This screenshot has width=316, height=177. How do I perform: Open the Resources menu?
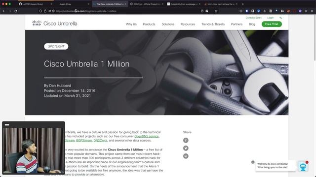188,24
